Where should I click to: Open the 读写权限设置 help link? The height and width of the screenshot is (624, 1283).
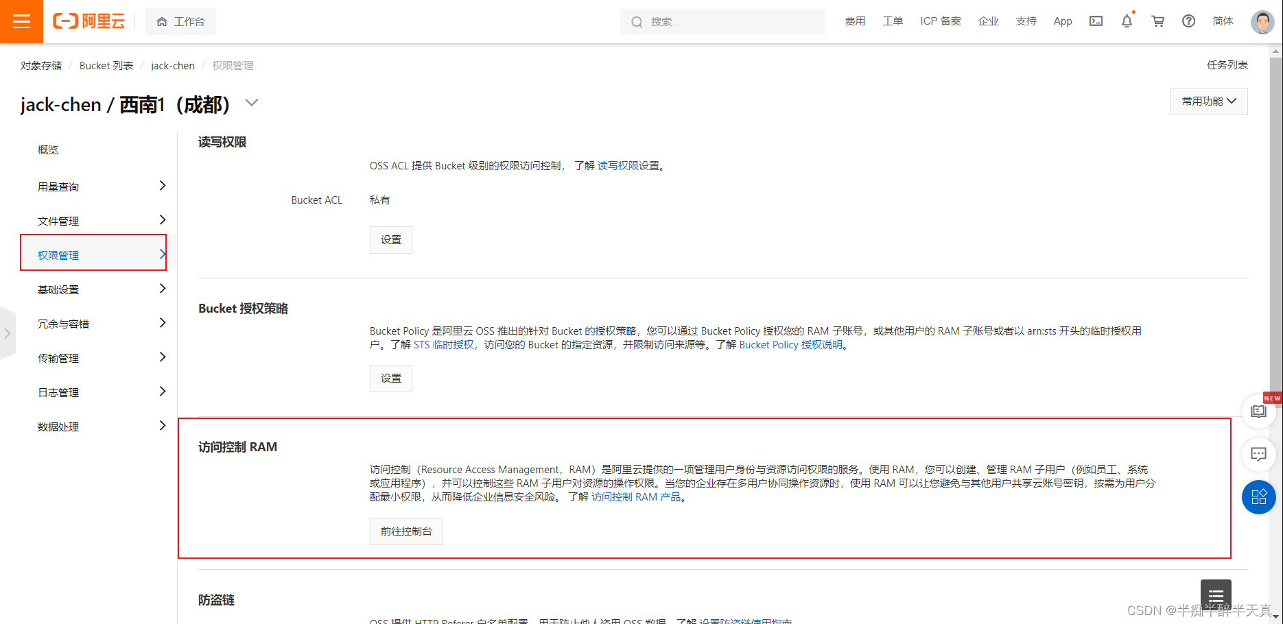tap(628, 165)
